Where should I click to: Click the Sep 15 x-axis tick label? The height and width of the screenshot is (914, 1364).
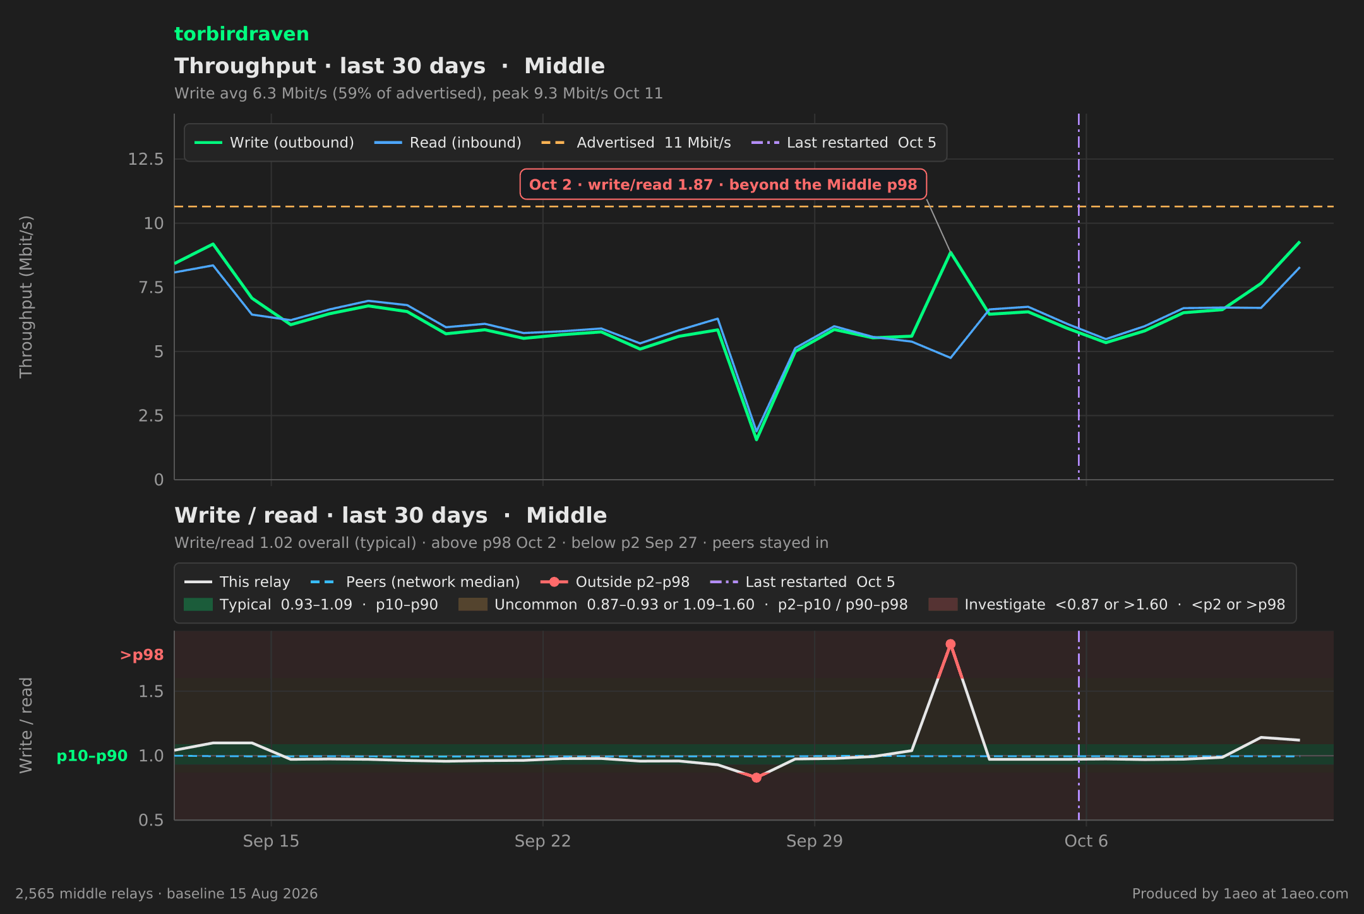271,841
